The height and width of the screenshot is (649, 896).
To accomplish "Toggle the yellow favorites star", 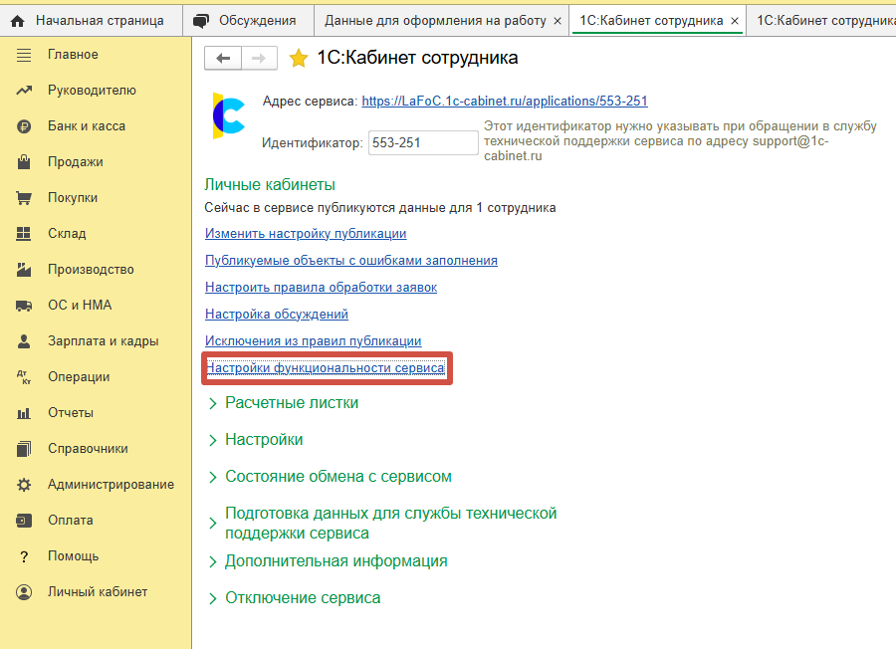I will [299, 59].
